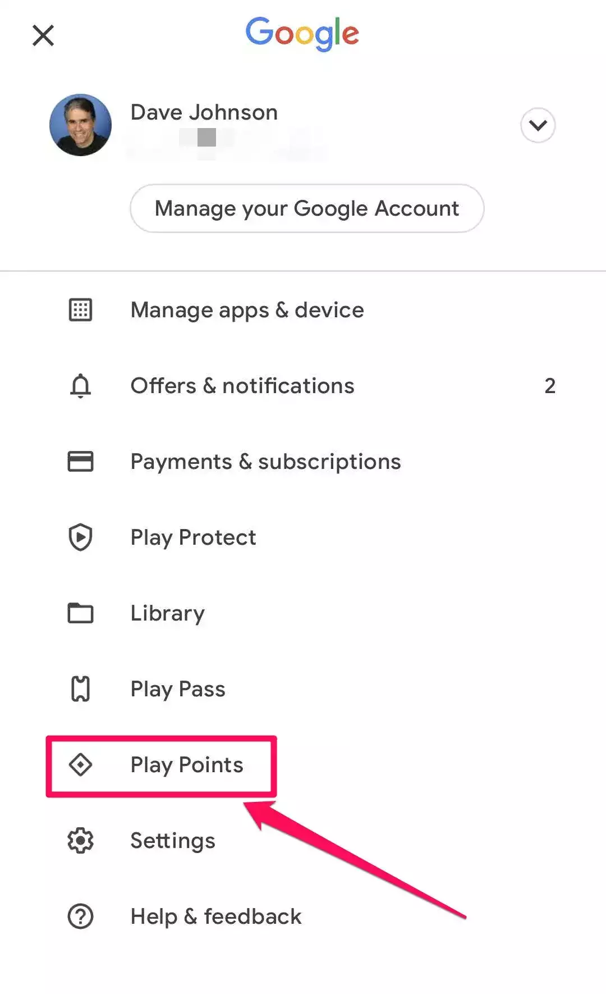Click the Manage apps & device grid icon
The width and height of the screenshot is (606, 994).
coord(80,310)
